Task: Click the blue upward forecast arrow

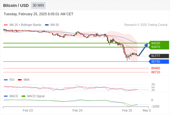Action: pos(143,49)
